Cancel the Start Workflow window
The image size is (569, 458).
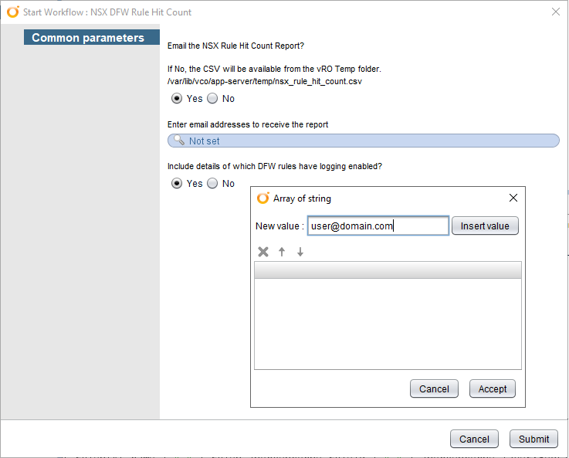coord(474,439)
